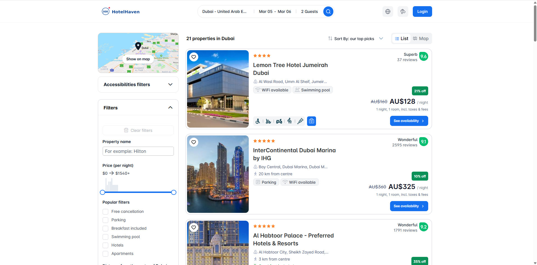Click the Login button
537x265 pixels.
point(422,11)
